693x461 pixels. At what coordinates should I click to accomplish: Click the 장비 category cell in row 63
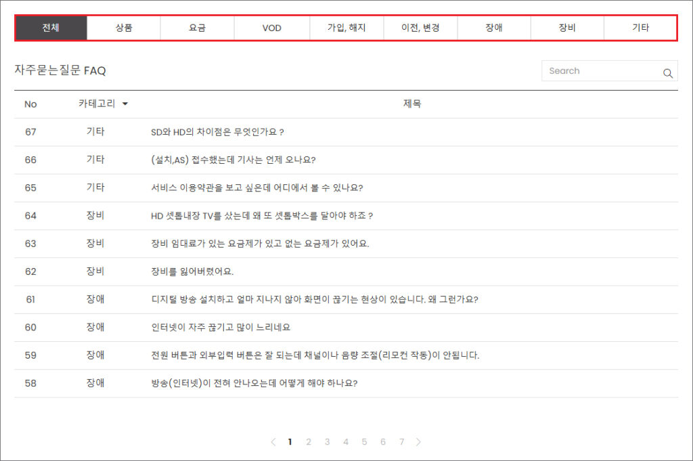[95, 243]
